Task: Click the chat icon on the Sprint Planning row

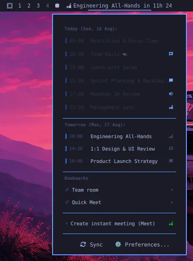Action: click(171, 81)
